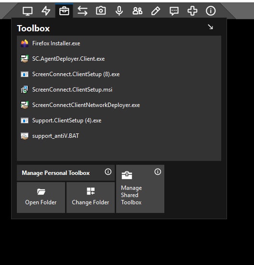Open Manage Shared Toolbox
The image size is (254, 265).
[x=140, y=189]
